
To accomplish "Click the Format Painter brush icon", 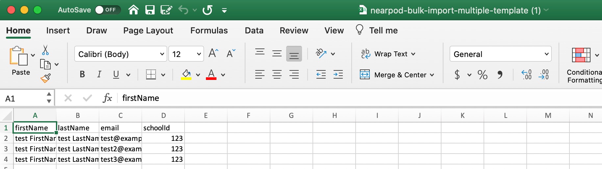I will [x=45, y=78].
